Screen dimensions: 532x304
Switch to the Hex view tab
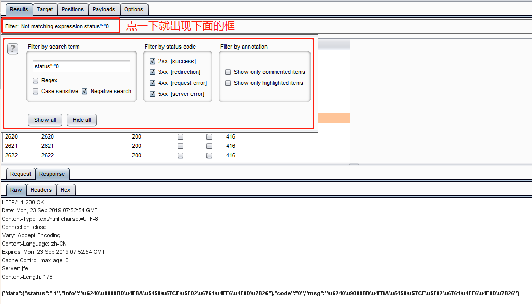click(x=66, y=190)
